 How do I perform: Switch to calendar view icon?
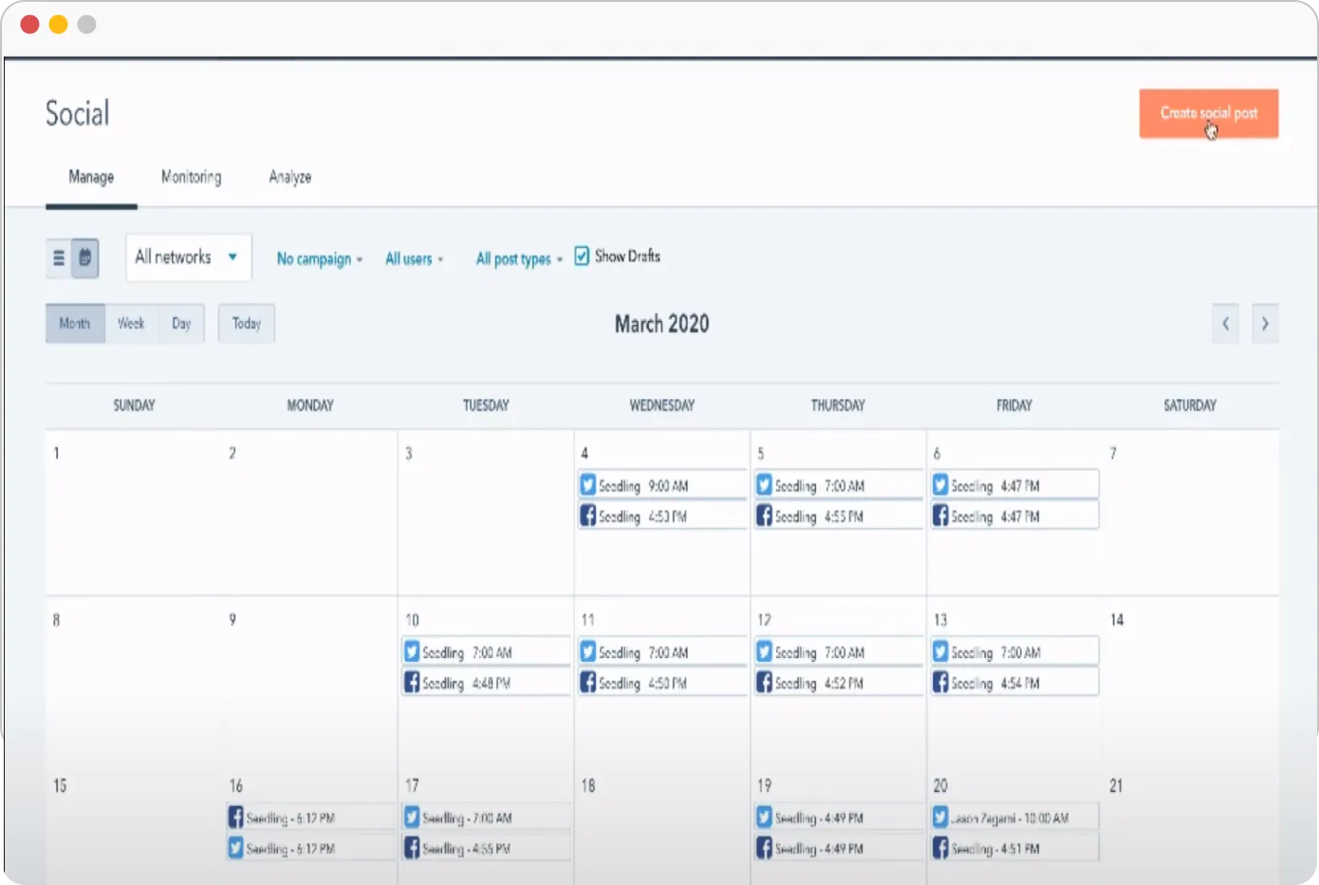pos(85,257)
